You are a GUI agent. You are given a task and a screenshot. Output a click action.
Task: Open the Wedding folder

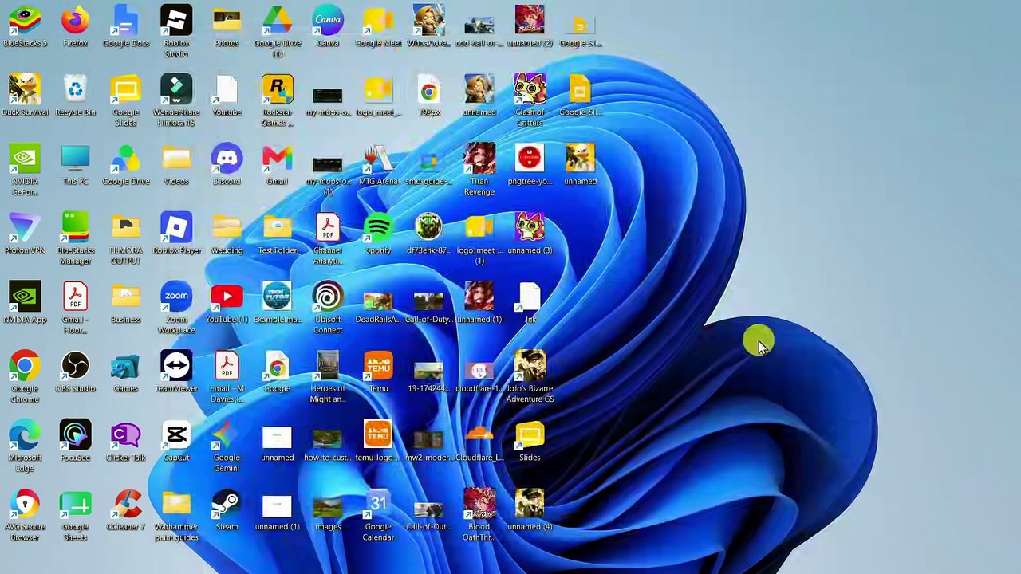[x=227, y=227]
